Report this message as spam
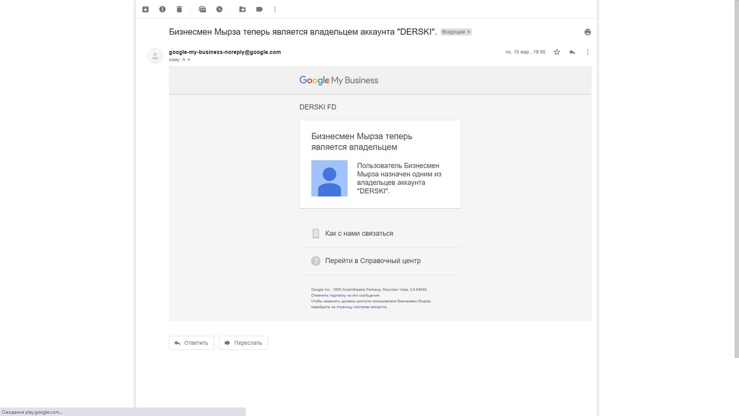 point(162,9)
